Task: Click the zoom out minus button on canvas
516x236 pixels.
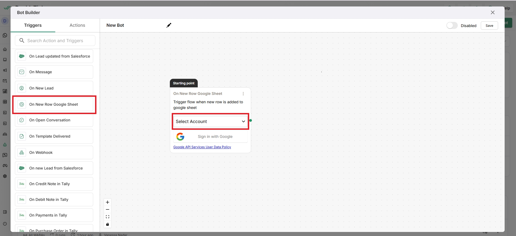Action: tap(108, 210)
